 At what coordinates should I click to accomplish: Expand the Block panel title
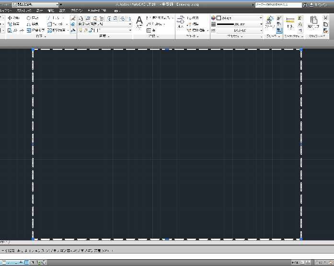(x=192, y=36)
